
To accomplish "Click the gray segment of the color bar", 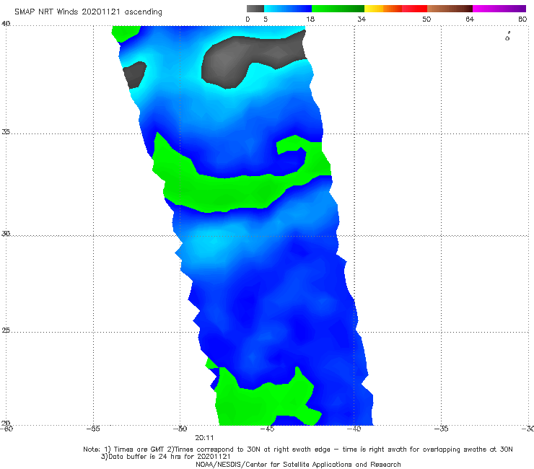I will pyautogui.click(x=255, y=9).
